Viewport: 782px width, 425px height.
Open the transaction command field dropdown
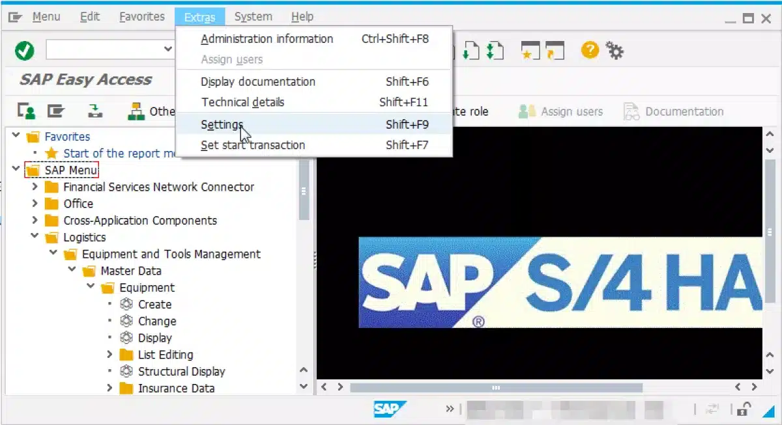point(167,49)
